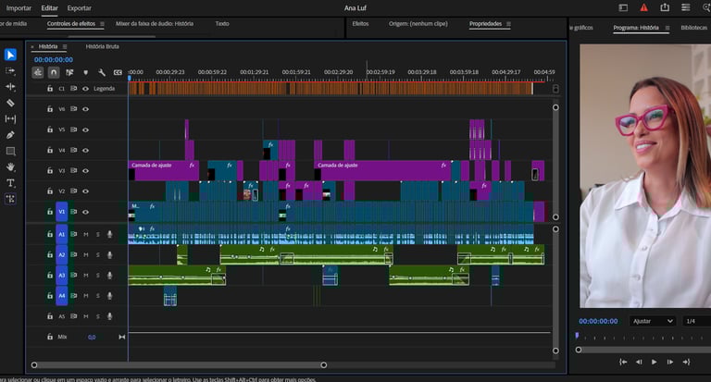Select the Razor tool in the toolbar
This screenshot has height=382, width=711.
(x=11, y=103)
